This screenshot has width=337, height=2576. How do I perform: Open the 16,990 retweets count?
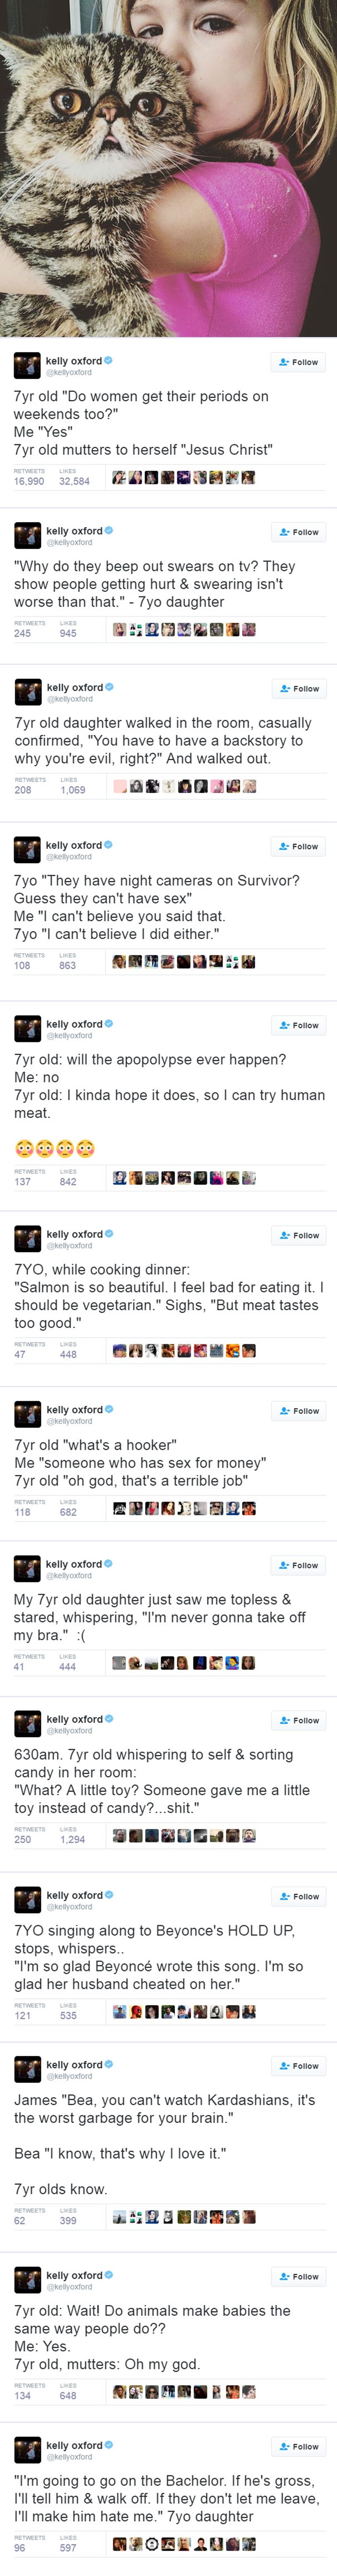point(29,481)
